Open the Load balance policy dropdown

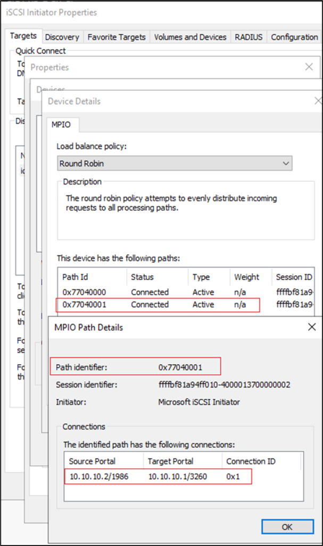175,163
